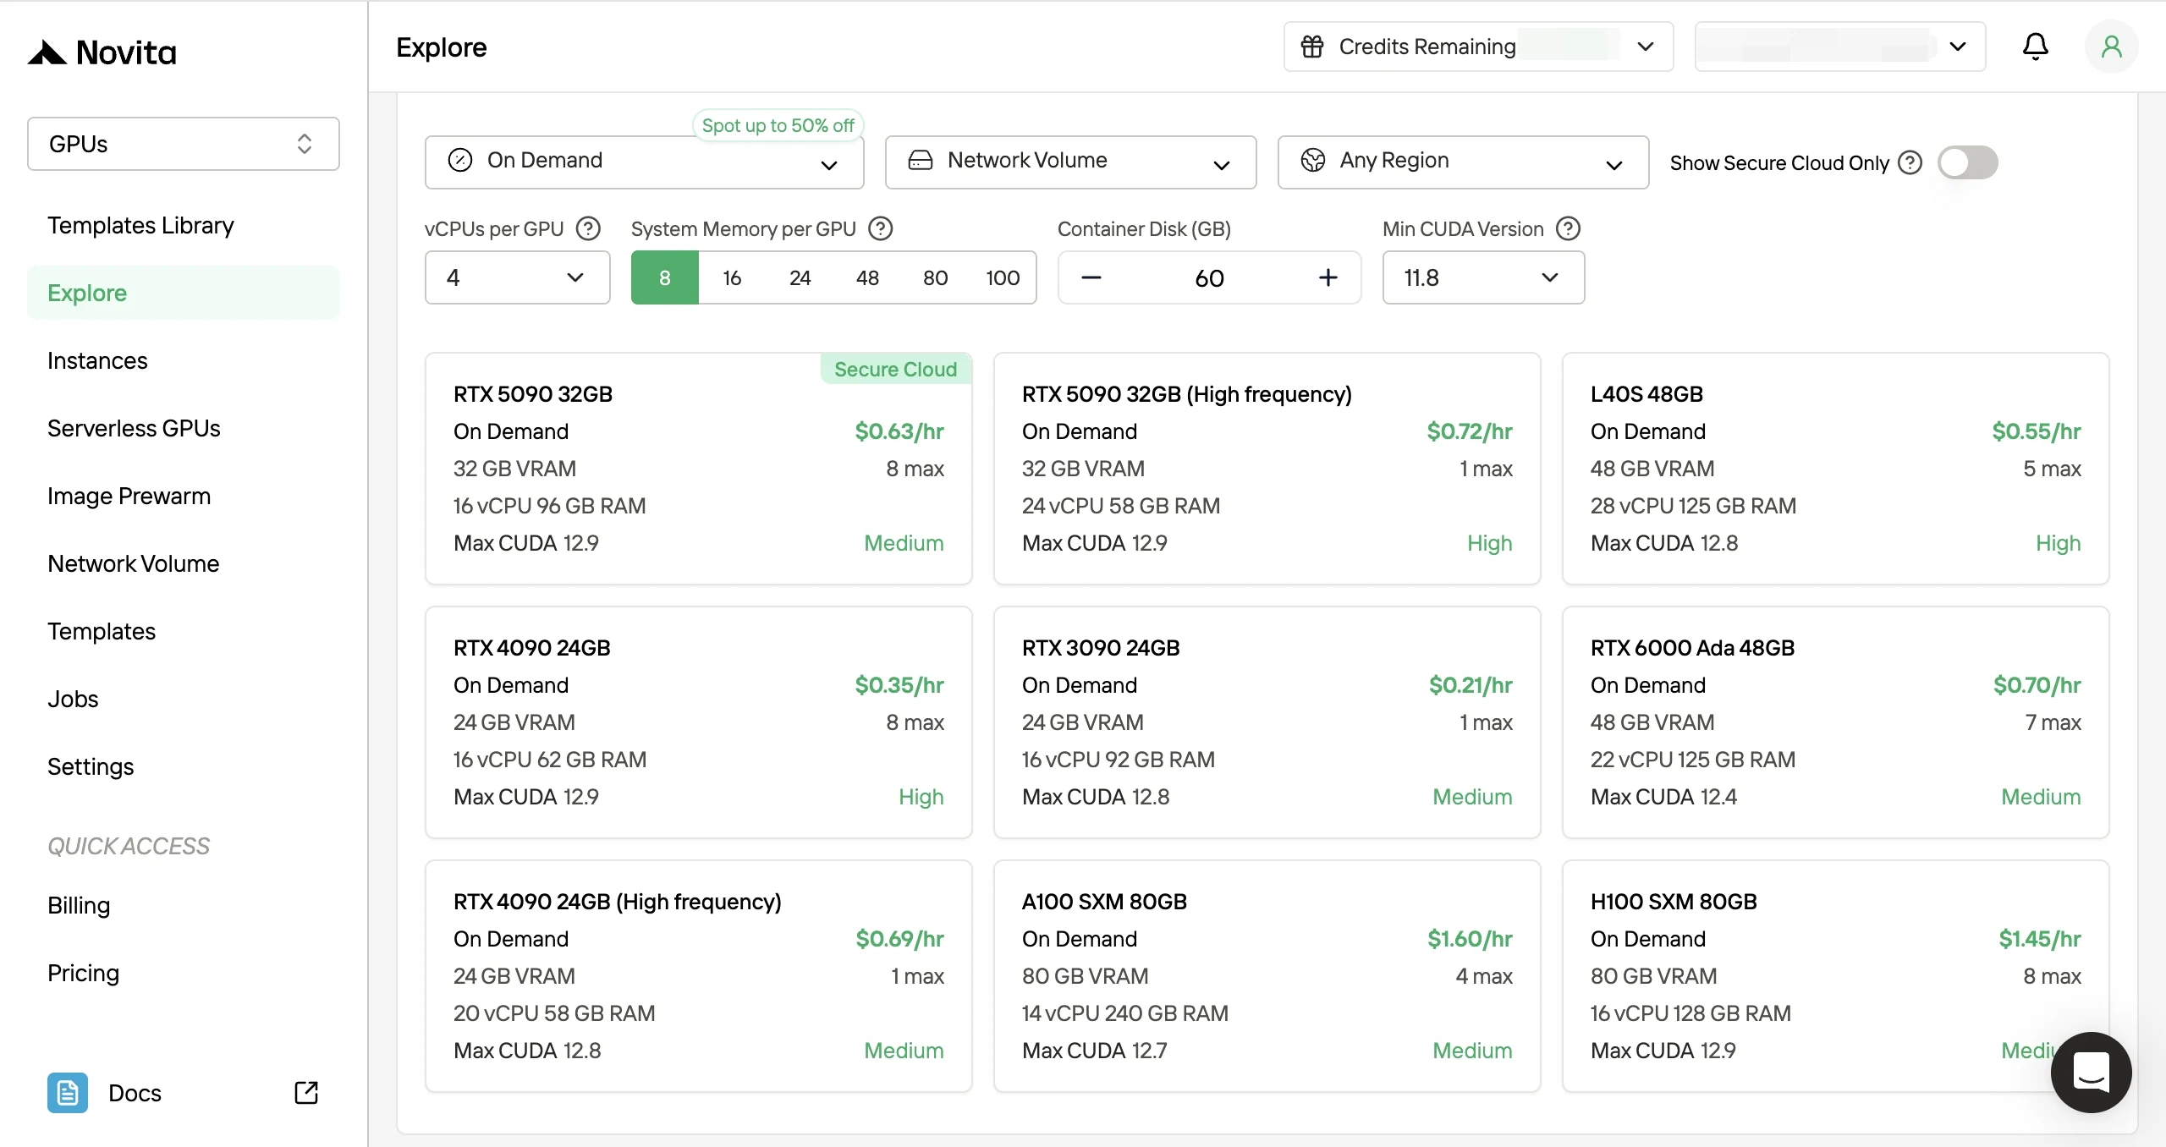This screenshot has width=2166, height=1147.
Task: Open Instances in sidebar
Action: (x=184, y=360)
